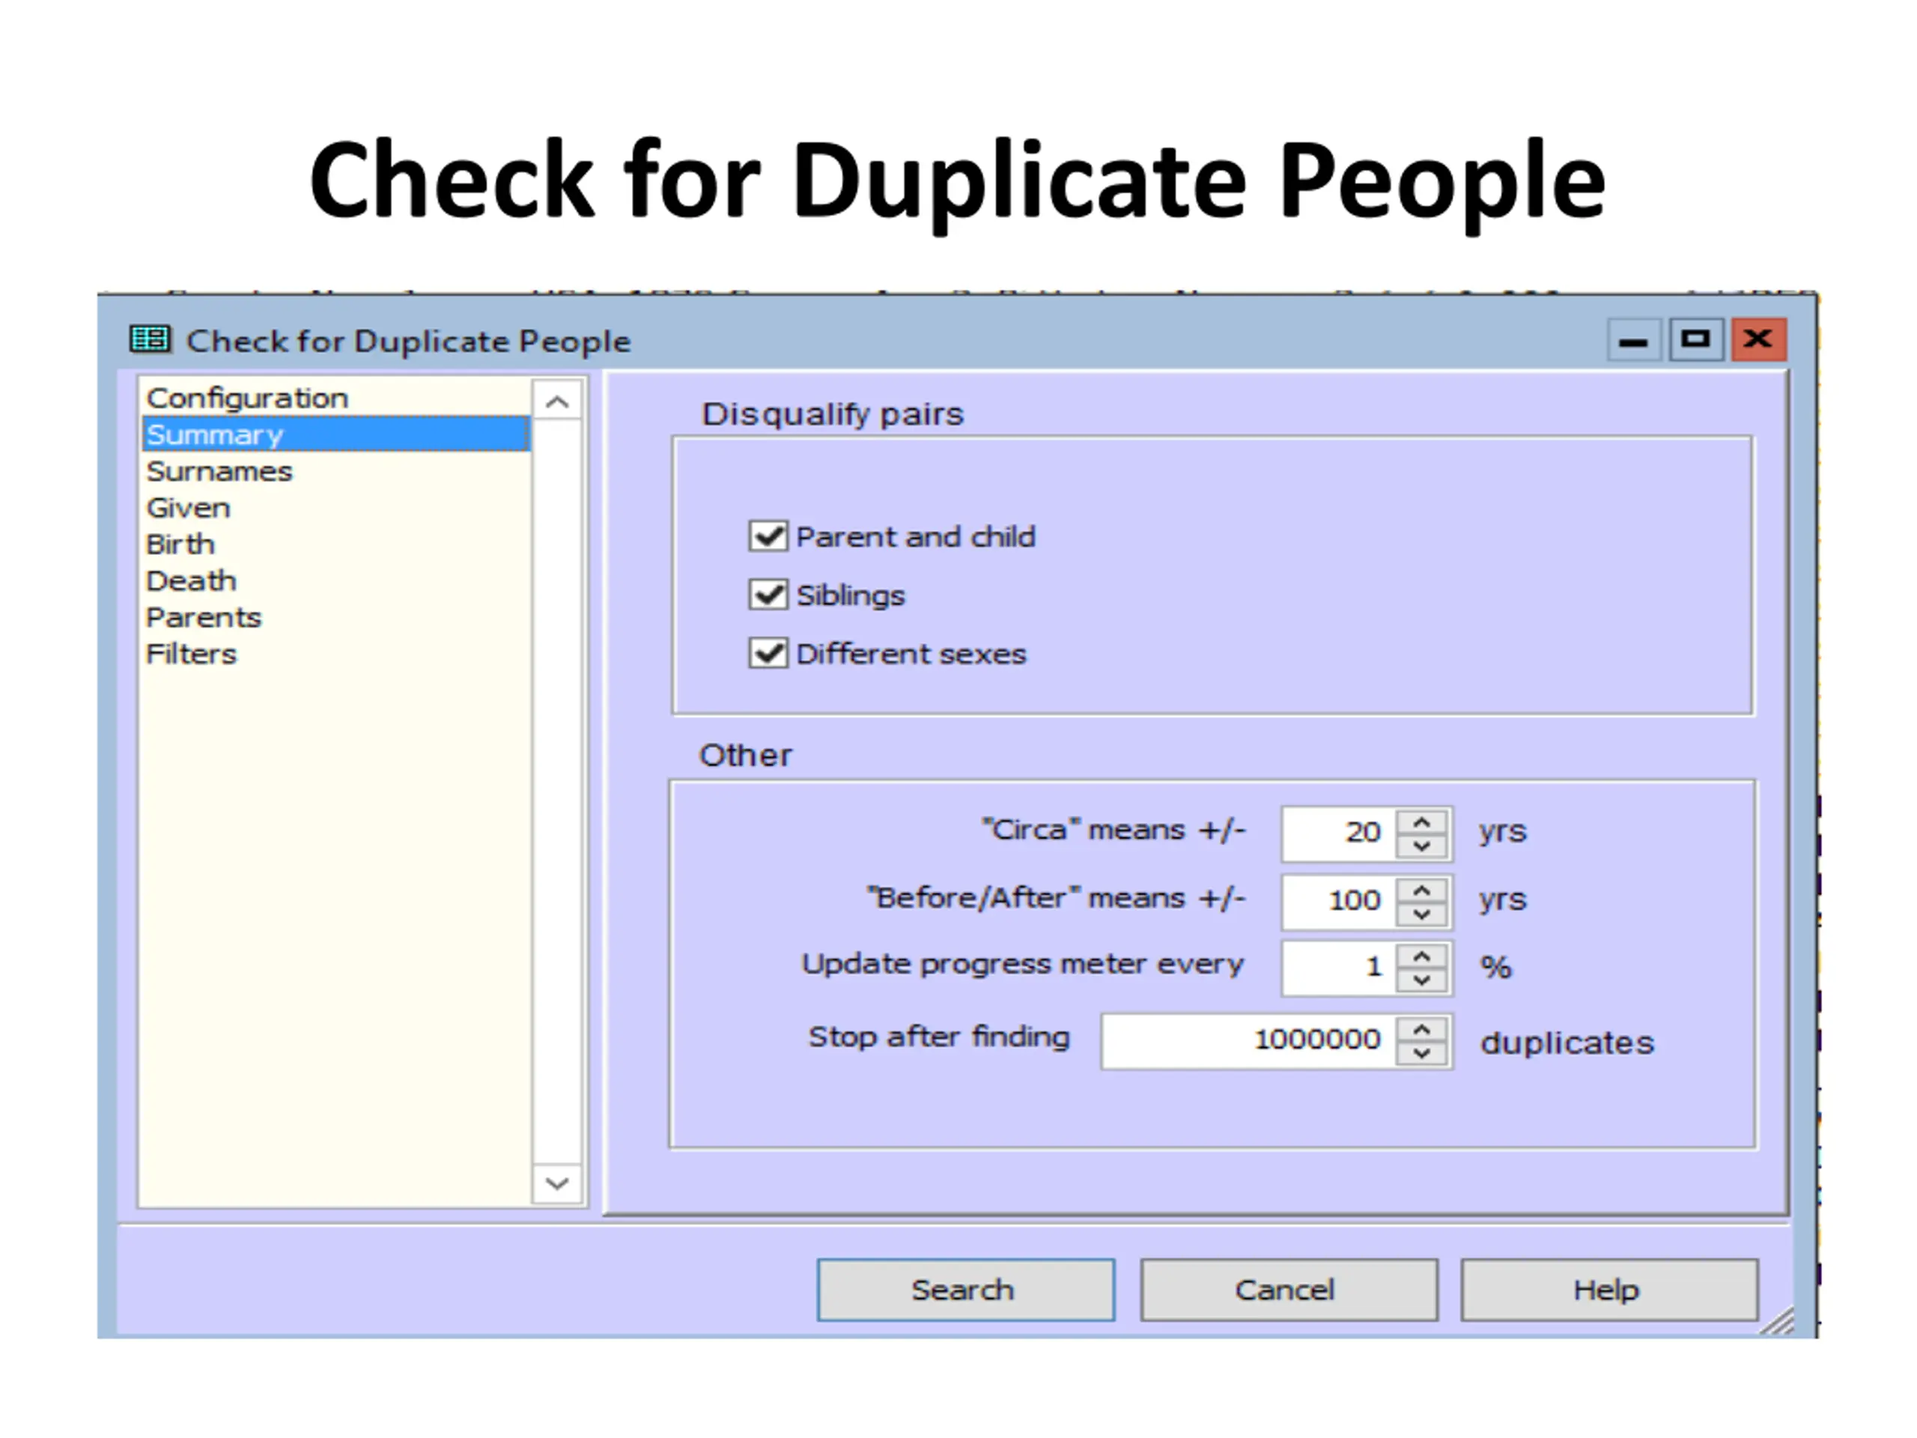Screen dimensions: 1917x1438
Task: Click the window icon beside the dialog title
Action: click(150, 339)
